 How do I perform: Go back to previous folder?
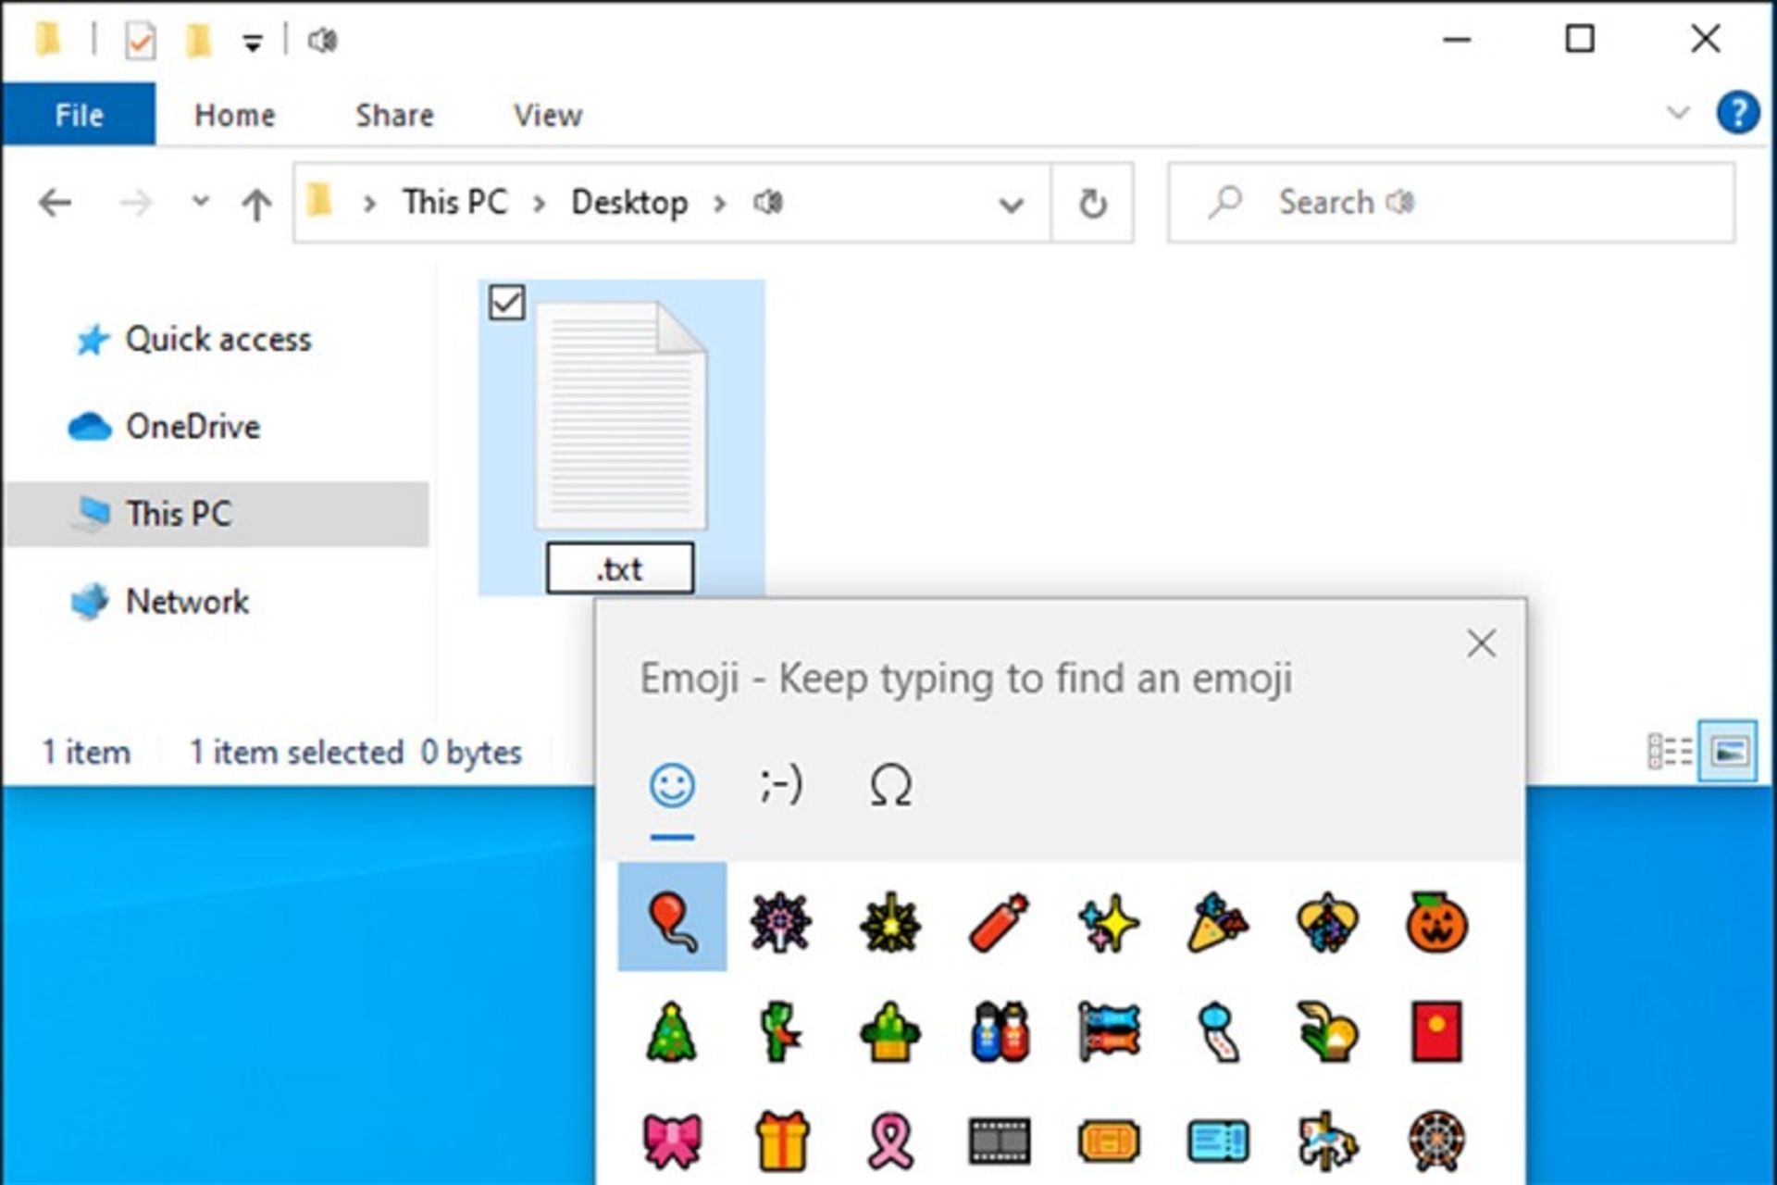56,202
